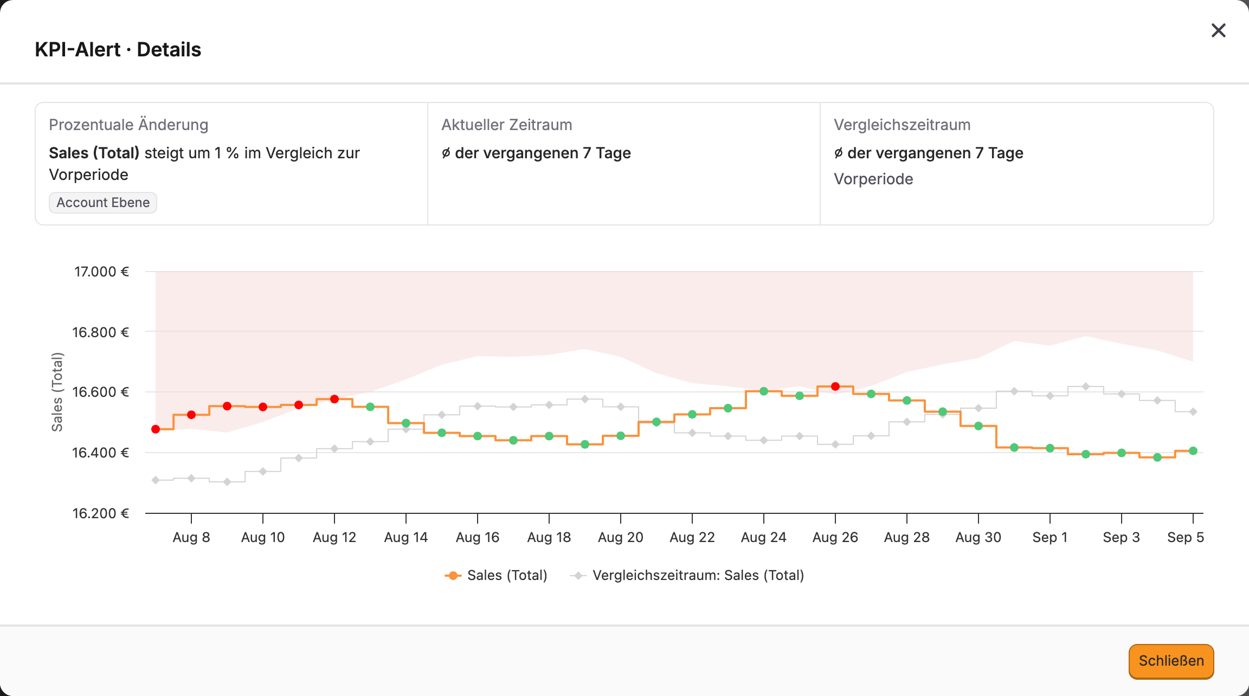Click the Schließen button
The width and height of the screenshot is (1249, 696).
pyautogui.click(x=1171, y=661)
